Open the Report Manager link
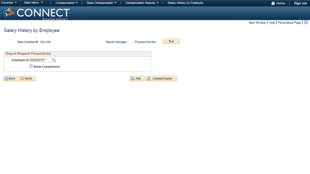Image resolution: width=310 pixels, height=174 pixels. pos(116,42)
